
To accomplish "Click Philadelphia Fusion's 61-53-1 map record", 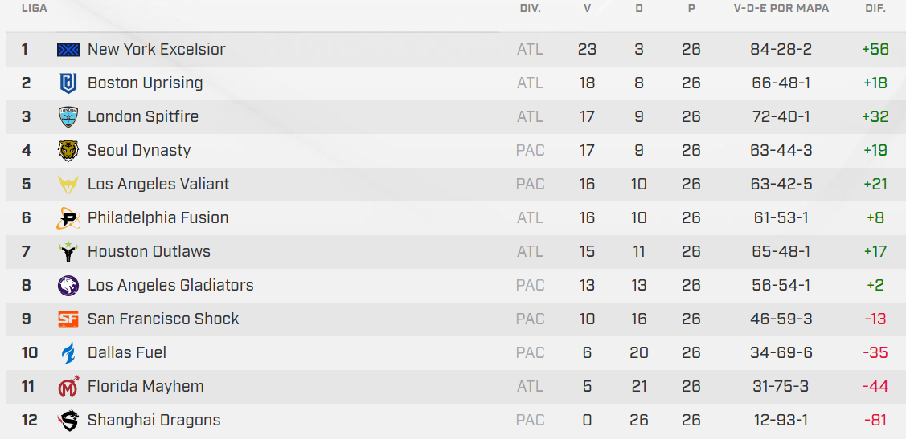I will point(781,218).
